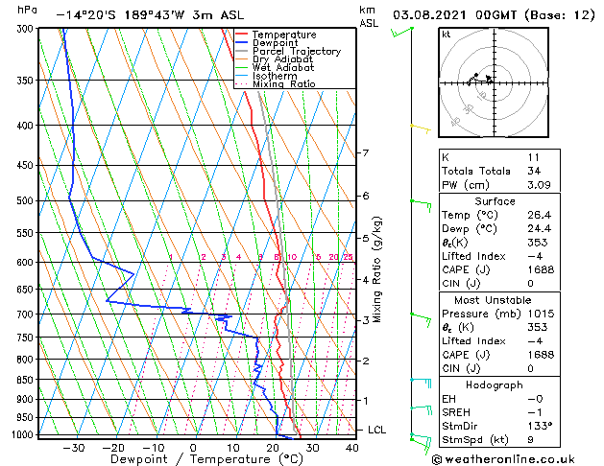Click the 1000 hPa pressure axis label
The height and width of the screenshot is (466, 604).
click(x=25, y=435)
